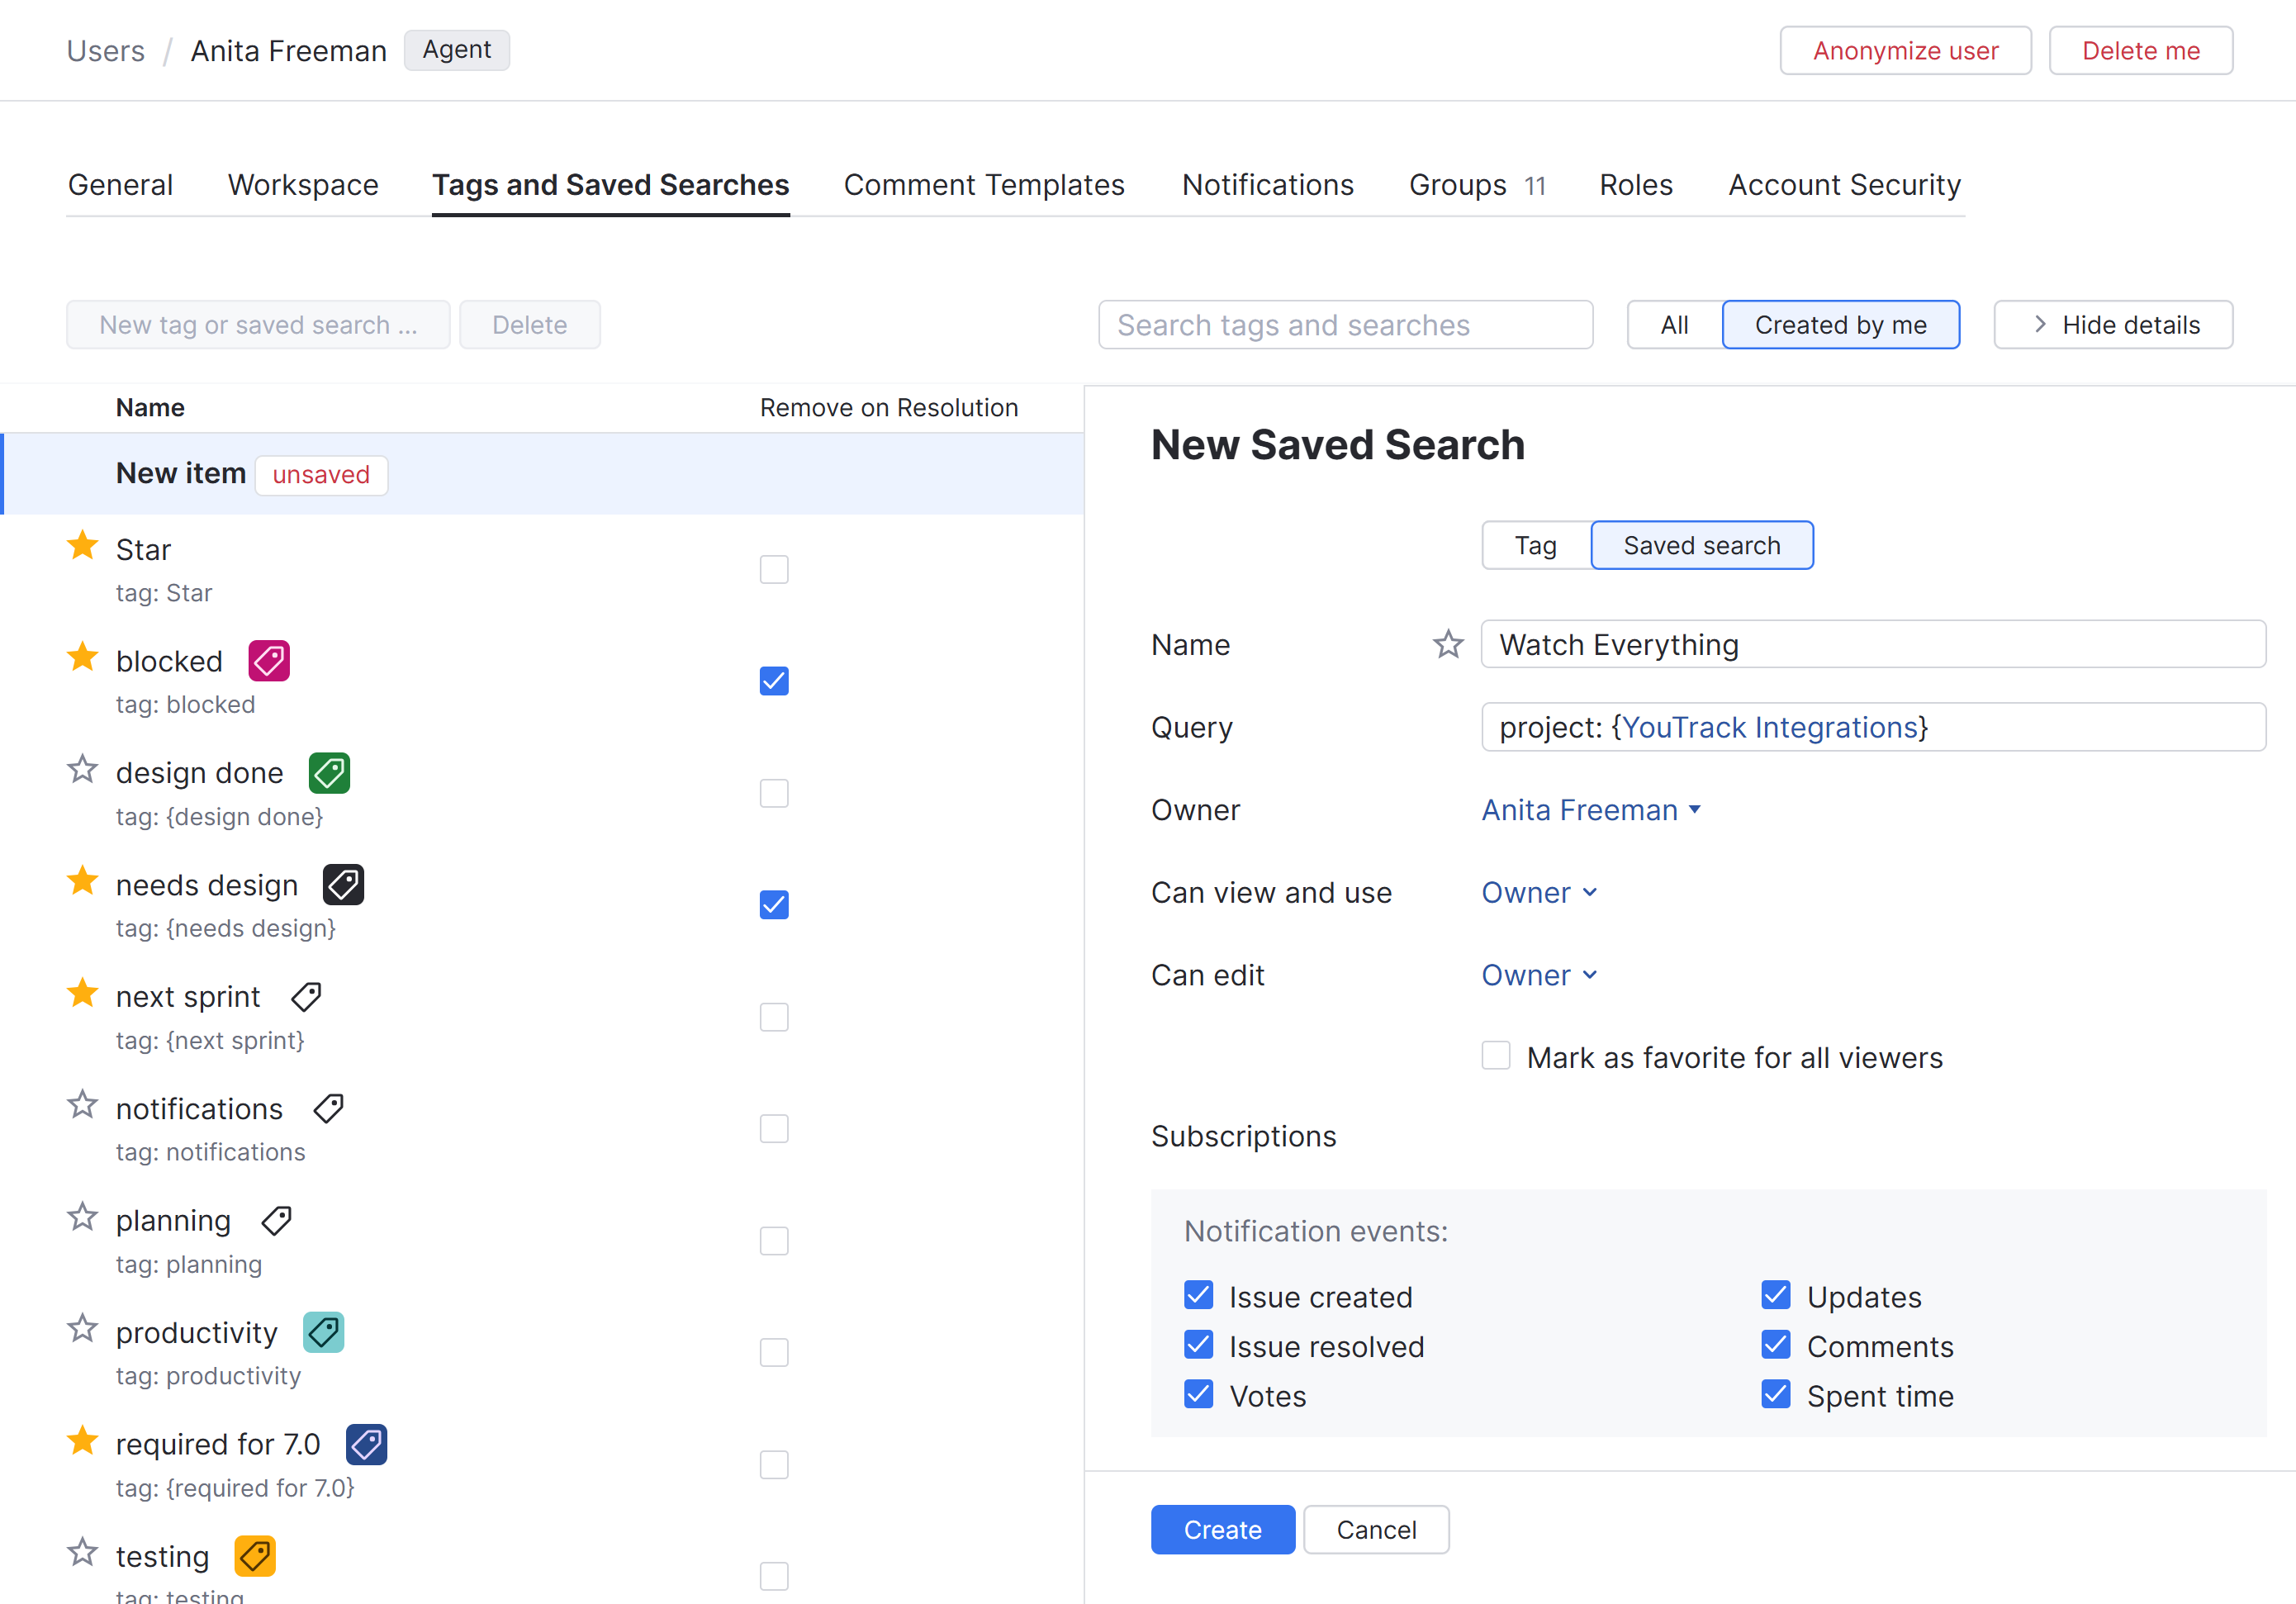Screen dimensions: 2296x1604
Task: Click the favorite star next to Name field
Action: (x=1447, y=644)
